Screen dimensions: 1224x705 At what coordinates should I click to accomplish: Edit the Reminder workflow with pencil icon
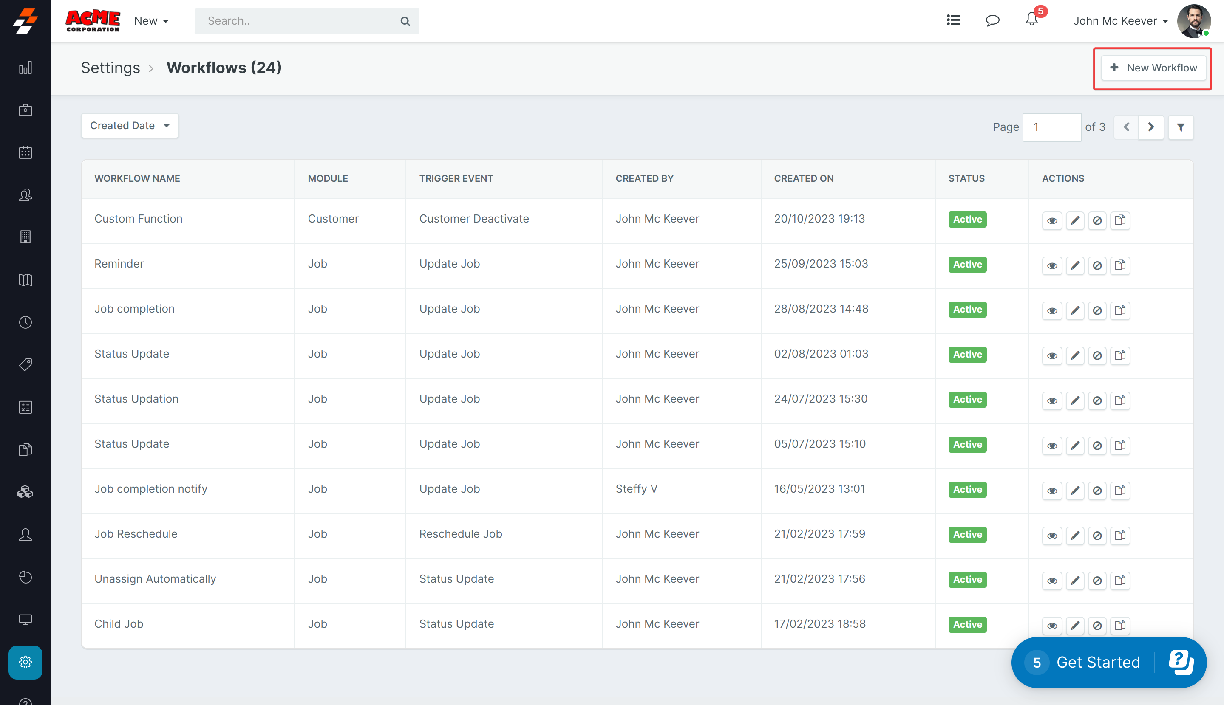(1075, 265)
